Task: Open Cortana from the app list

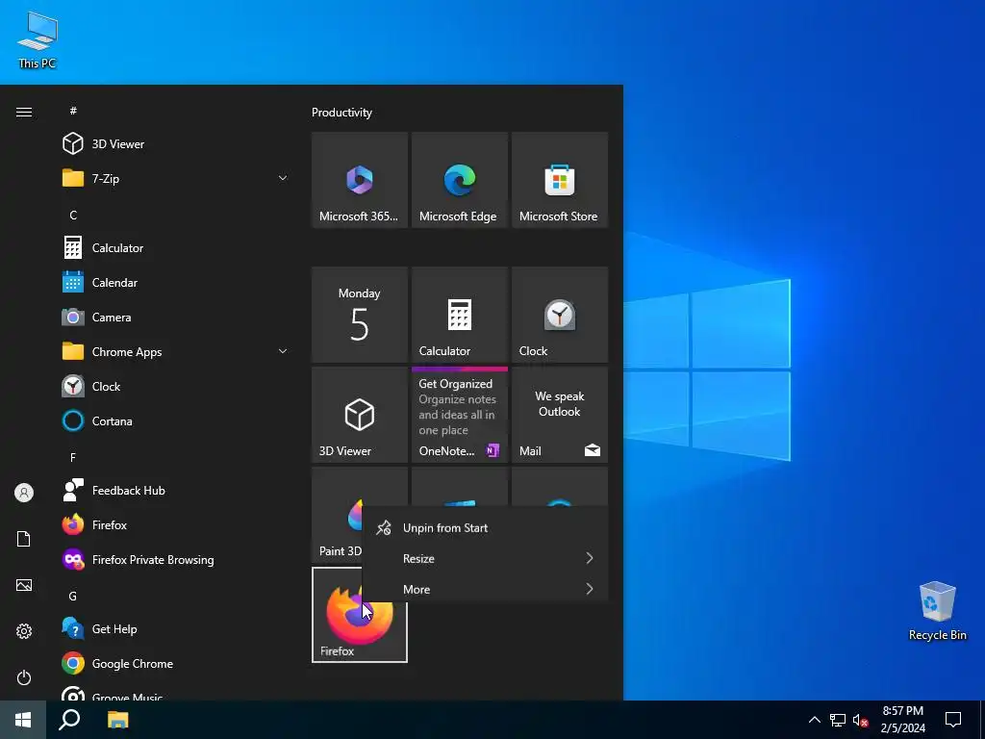Action: pos(175,421)
